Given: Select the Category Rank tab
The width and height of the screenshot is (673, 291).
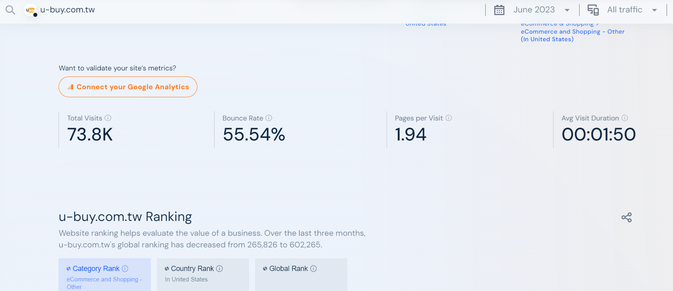Looking at the screenshot, I should tap(105, 275).
